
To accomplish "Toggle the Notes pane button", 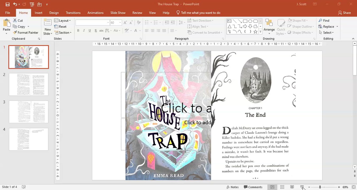I will (x=233, y=187).
